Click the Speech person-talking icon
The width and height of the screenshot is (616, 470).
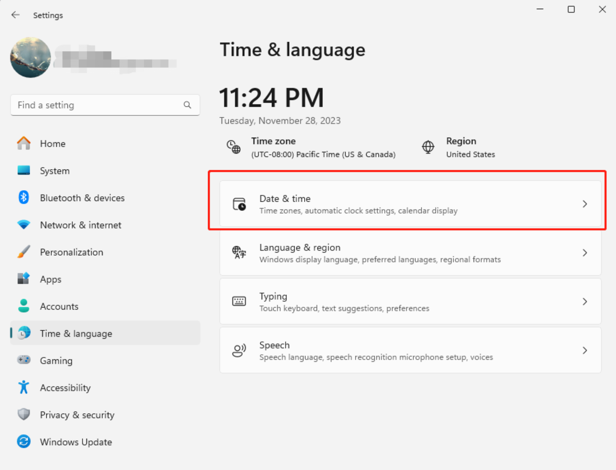239,350
